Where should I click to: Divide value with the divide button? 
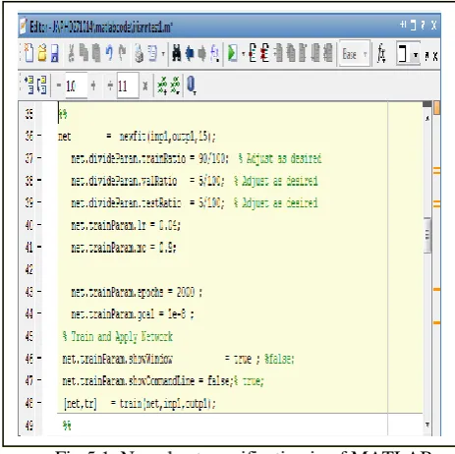[x=110, y=85]
